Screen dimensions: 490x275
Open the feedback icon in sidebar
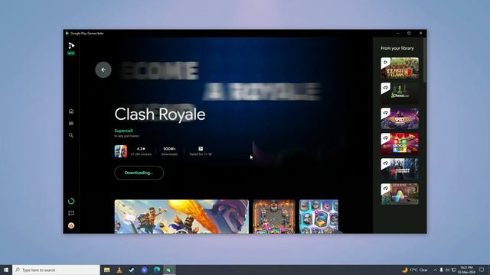coord(71,213)
